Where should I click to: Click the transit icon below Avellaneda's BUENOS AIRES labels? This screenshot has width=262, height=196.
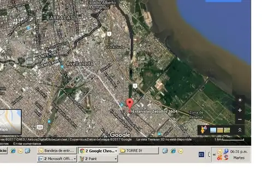62,67
